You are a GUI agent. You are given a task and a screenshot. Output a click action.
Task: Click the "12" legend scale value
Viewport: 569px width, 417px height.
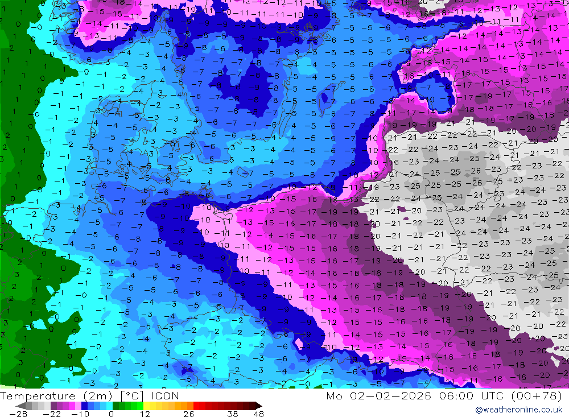pyautogui.click(x=145, y=414)
